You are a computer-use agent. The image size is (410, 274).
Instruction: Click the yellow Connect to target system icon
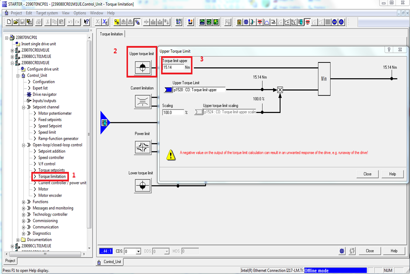pos(117,22)
